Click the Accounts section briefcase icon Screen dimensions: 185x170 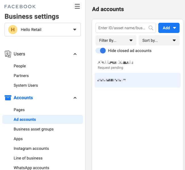pos(8,98)
